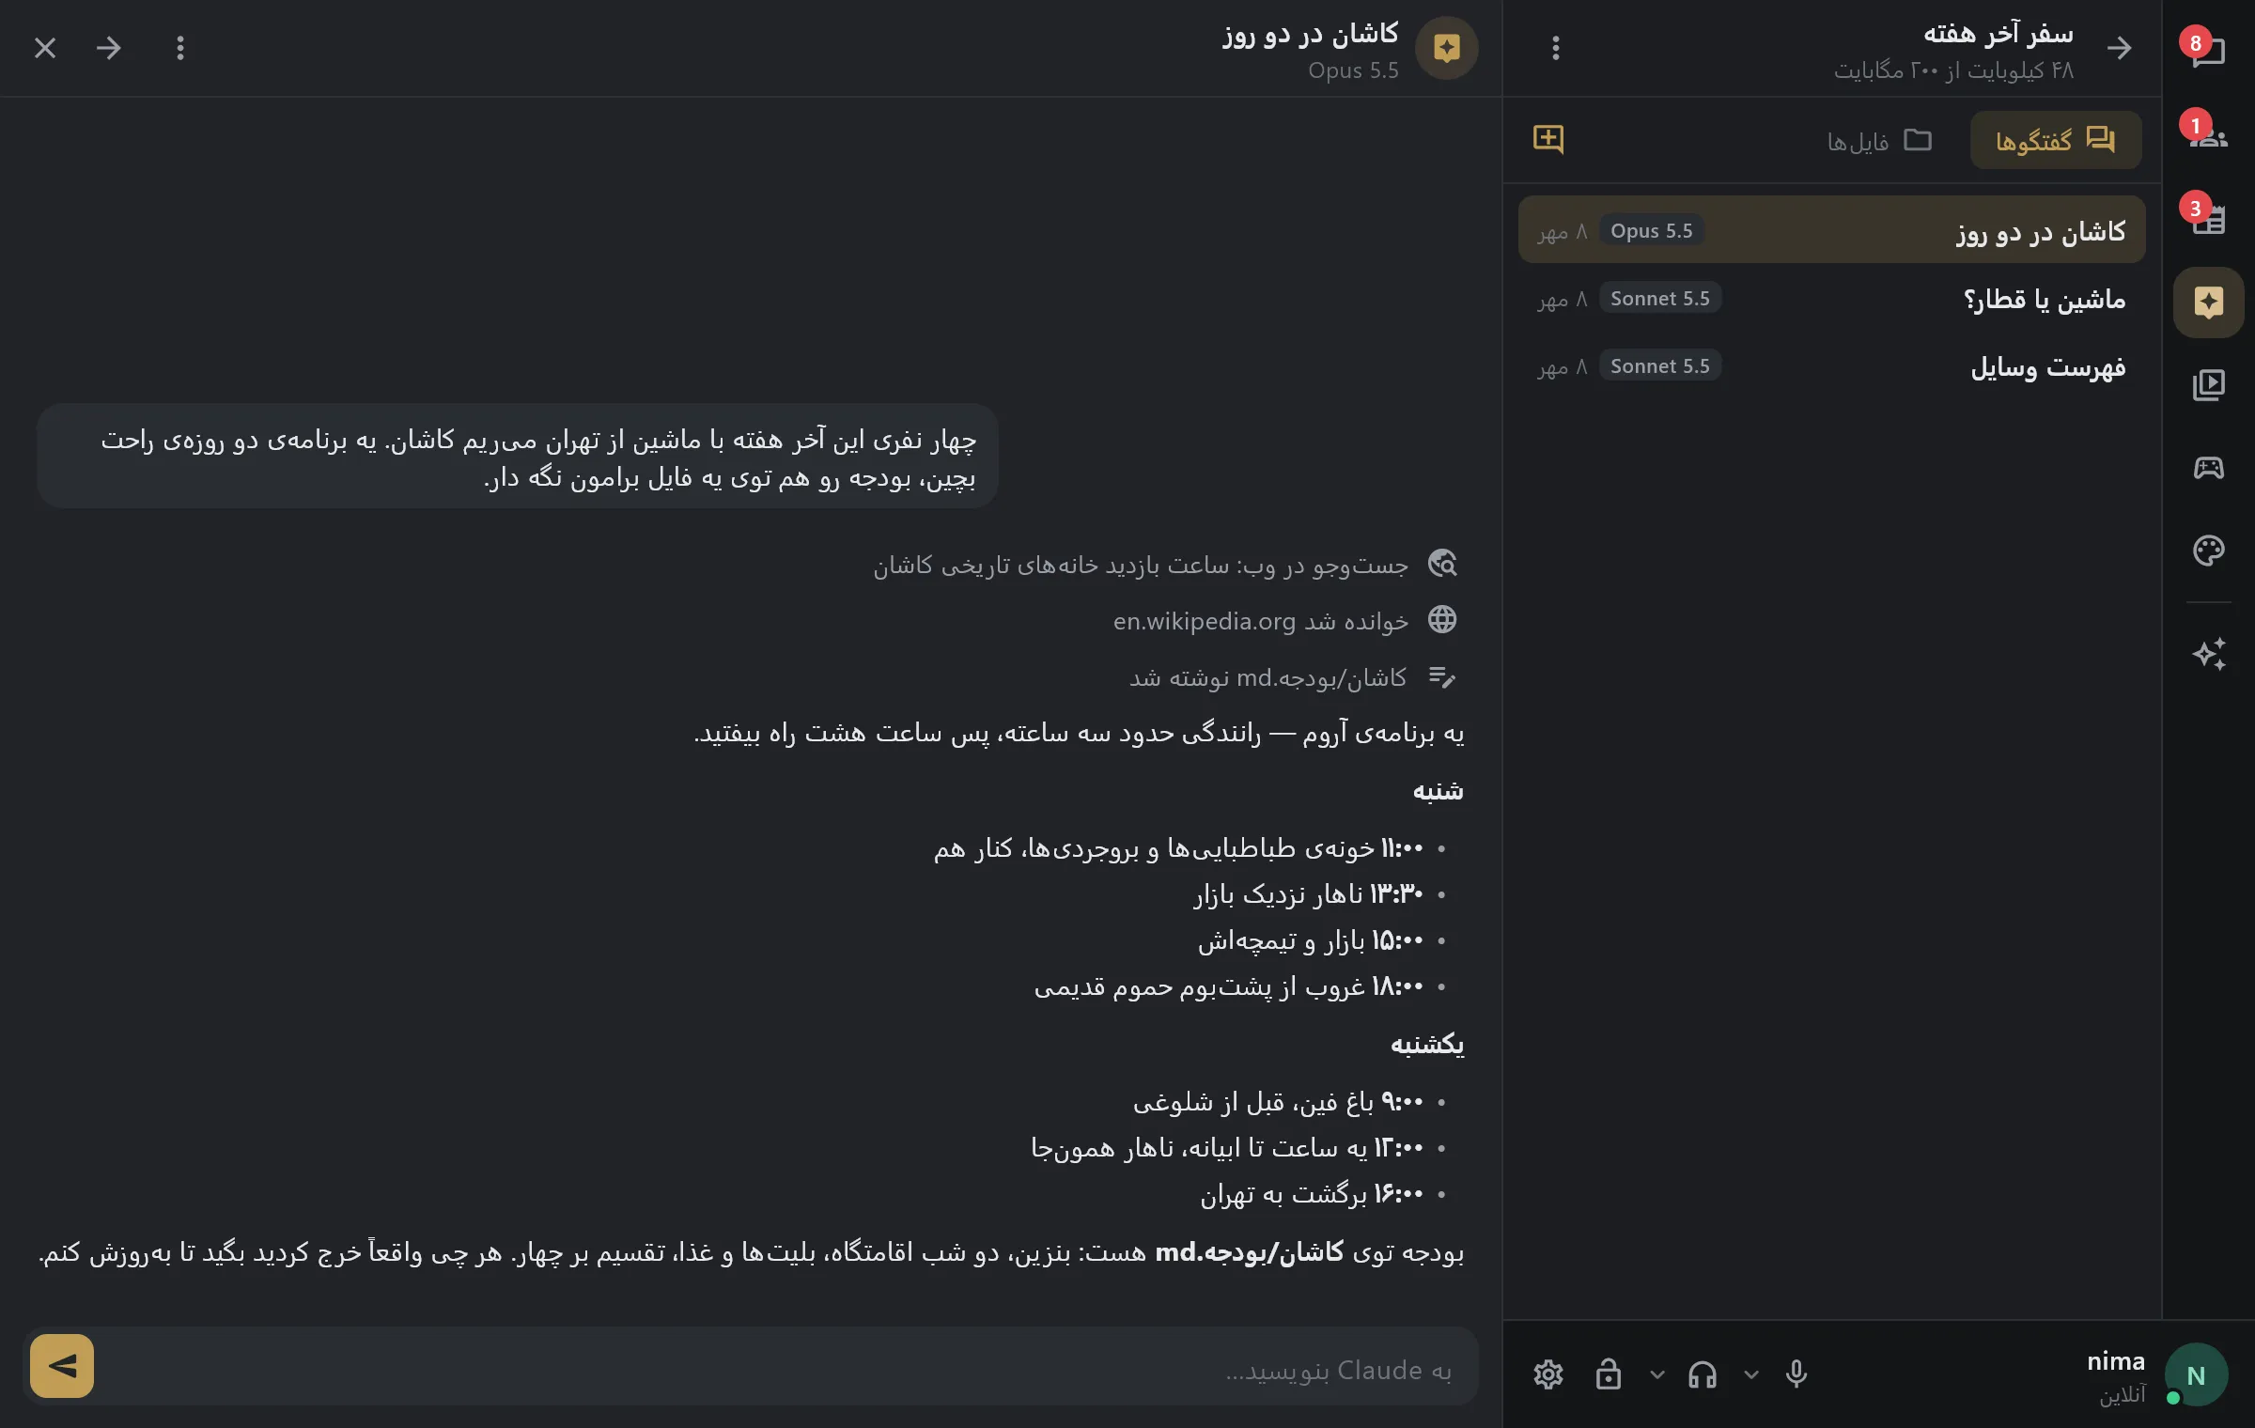Viewport: 2255px width, 1428px height.
Task: Send message with the yellow arrow button
Action: click(62, 1366)
